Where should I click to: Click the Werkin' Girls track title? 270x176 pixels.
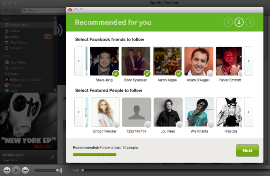[x=13, y=155]
